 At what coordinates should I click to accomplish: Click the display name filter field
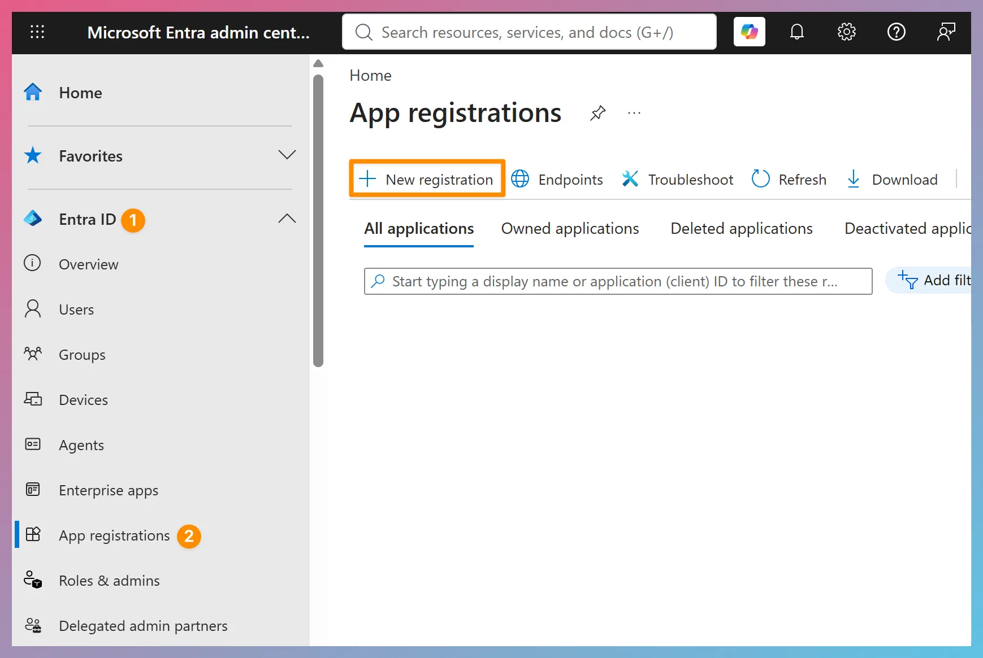[618, 281]
